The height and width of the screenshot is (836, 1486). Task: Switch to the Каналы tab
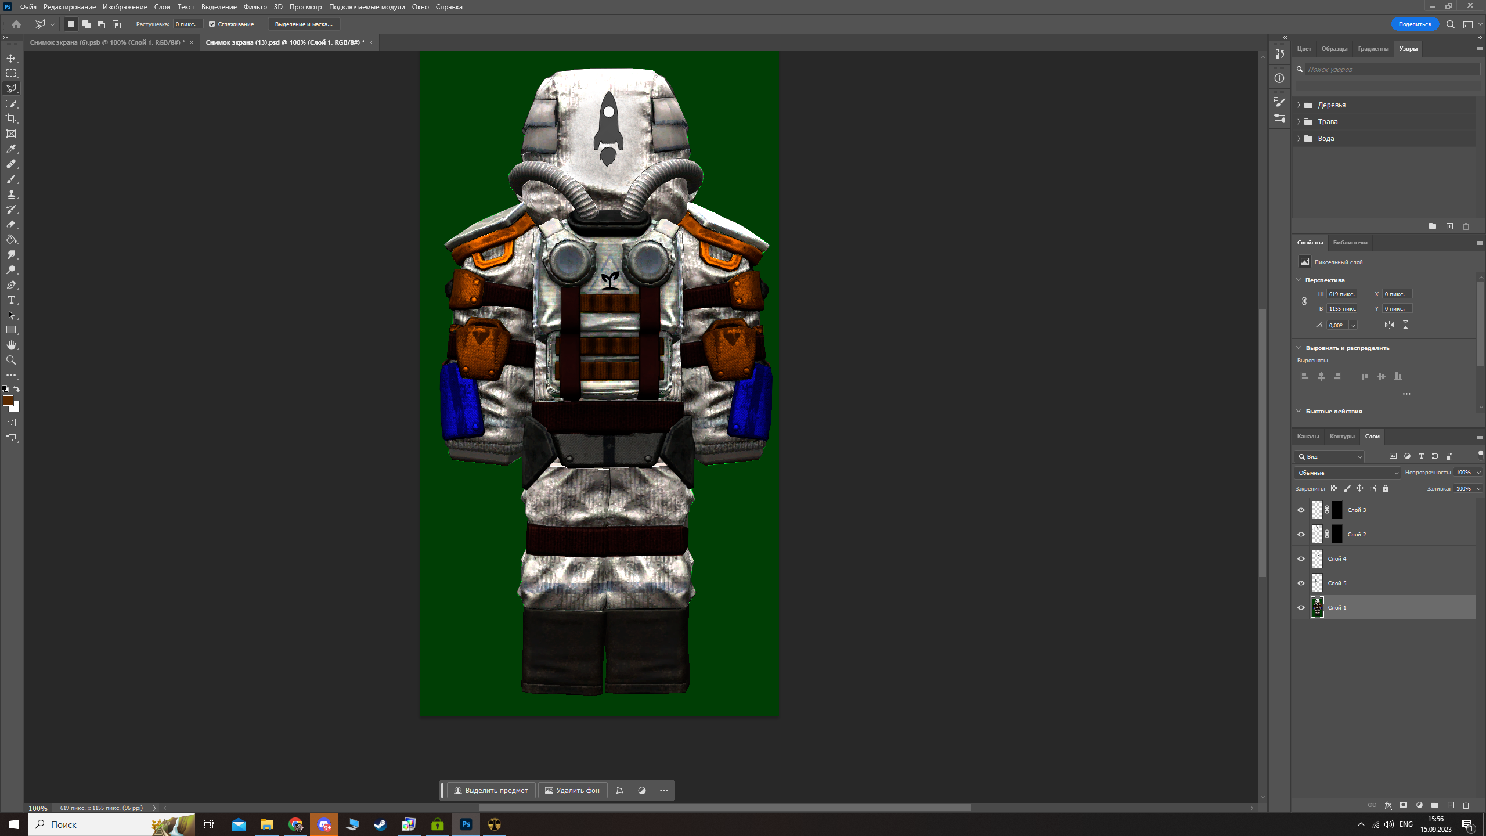pyautogui.click(x=1308, y=437)
